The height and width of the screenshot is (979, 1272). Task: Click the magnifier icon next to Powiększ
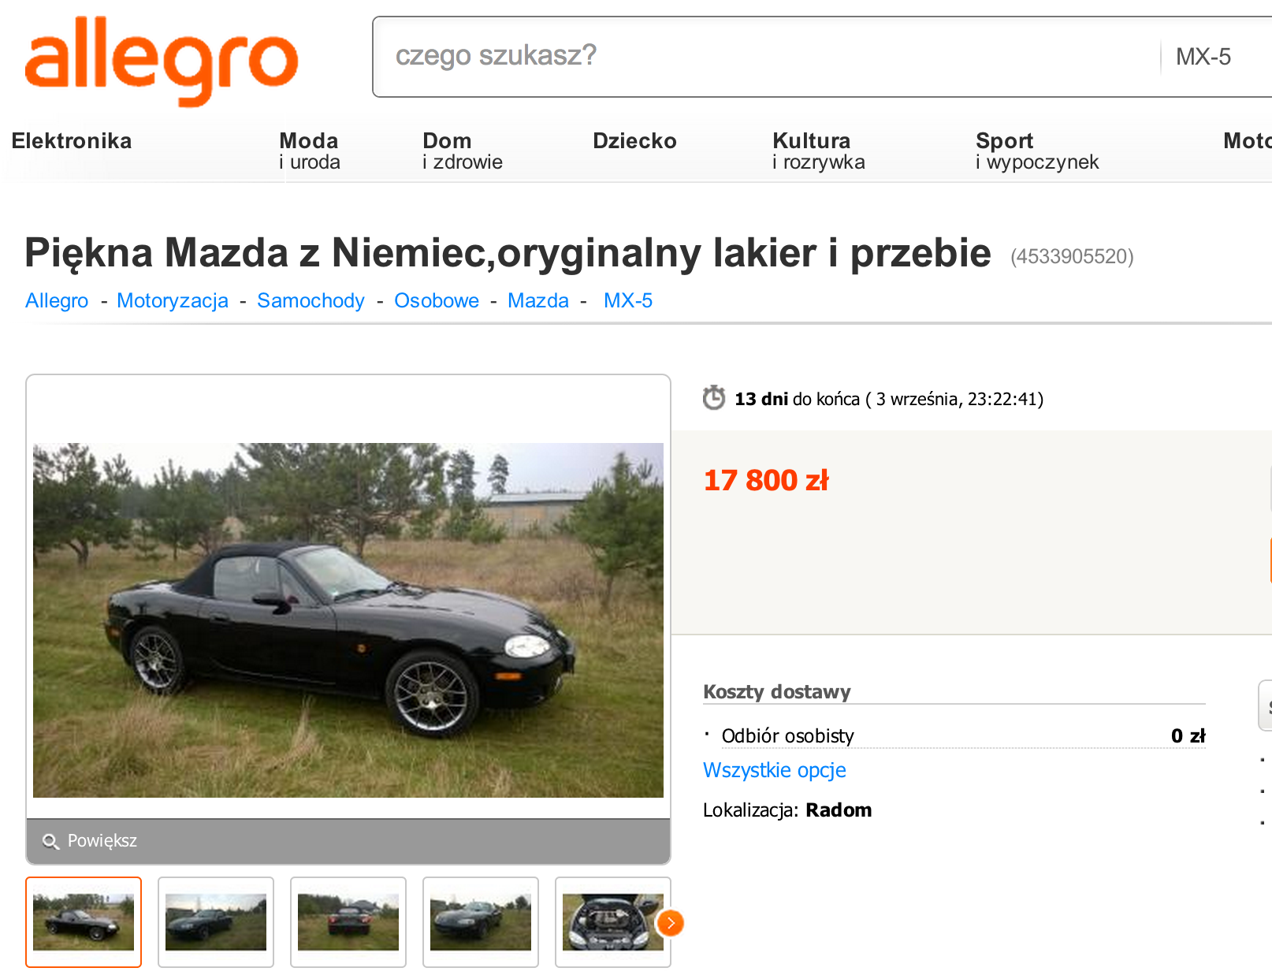tap(50, 842)
